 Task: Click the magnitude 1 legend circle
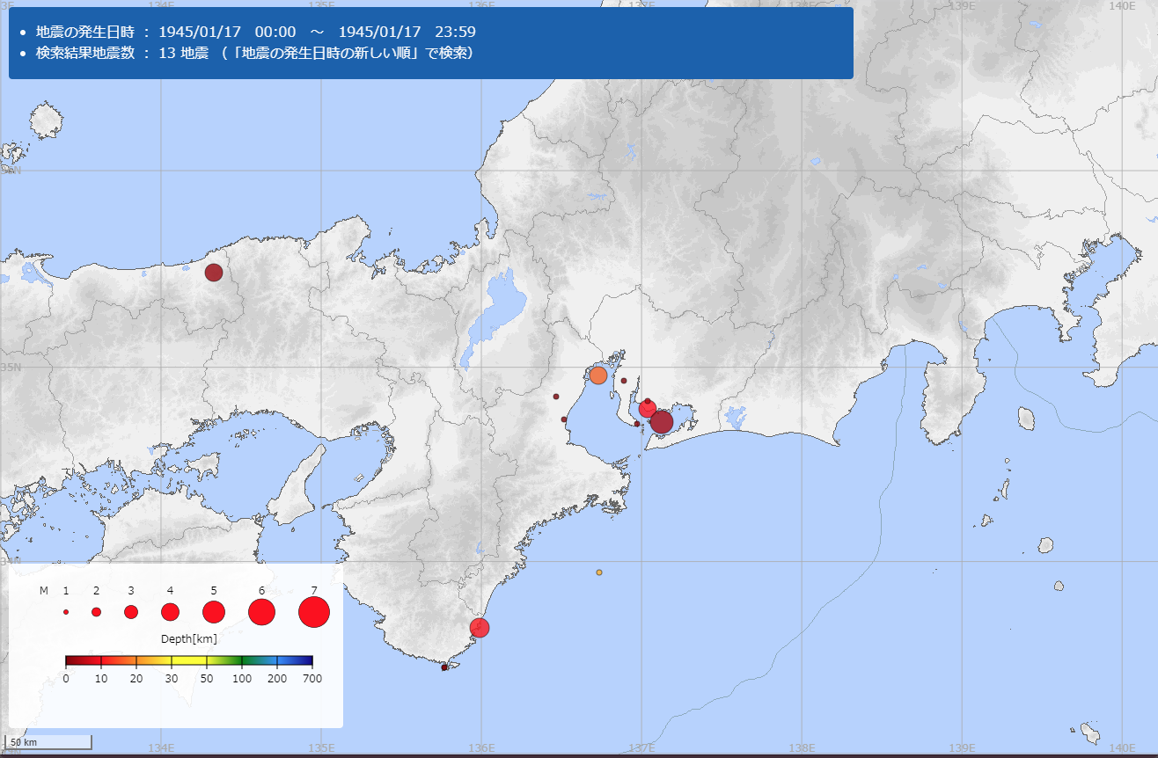pos(66,612)
